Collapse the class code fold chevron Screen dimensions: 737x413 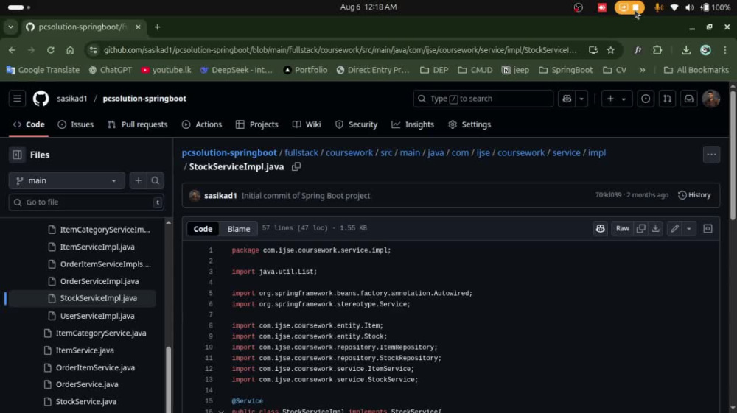point(221,411)
